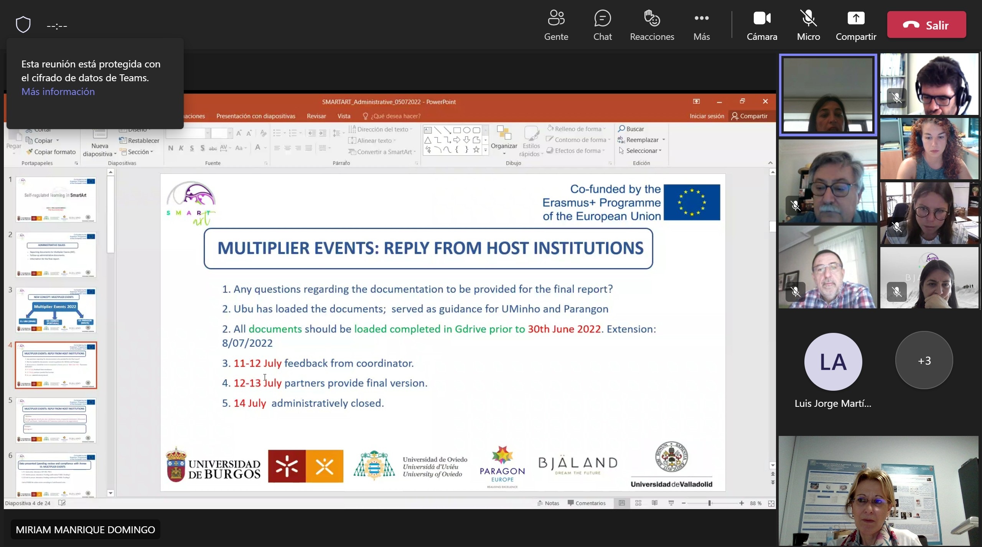
Task: Open the Reacciones menu
Action: [x=652, y=18]
